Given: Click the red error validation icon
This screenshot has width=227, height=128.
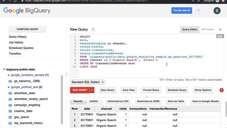Looking at the screenshot, I should 221,90.
